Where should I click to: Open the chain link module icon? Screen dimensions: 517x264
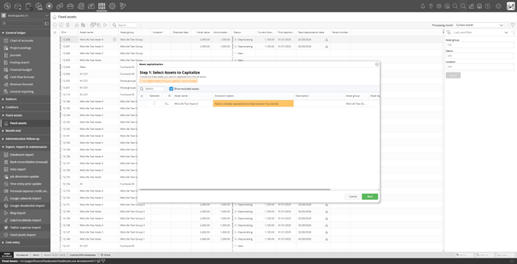(60, 6)
